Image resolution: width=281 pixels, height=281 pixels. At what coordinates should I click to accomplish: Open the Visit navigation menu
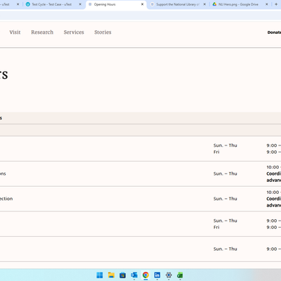click(x=15, y=32)
